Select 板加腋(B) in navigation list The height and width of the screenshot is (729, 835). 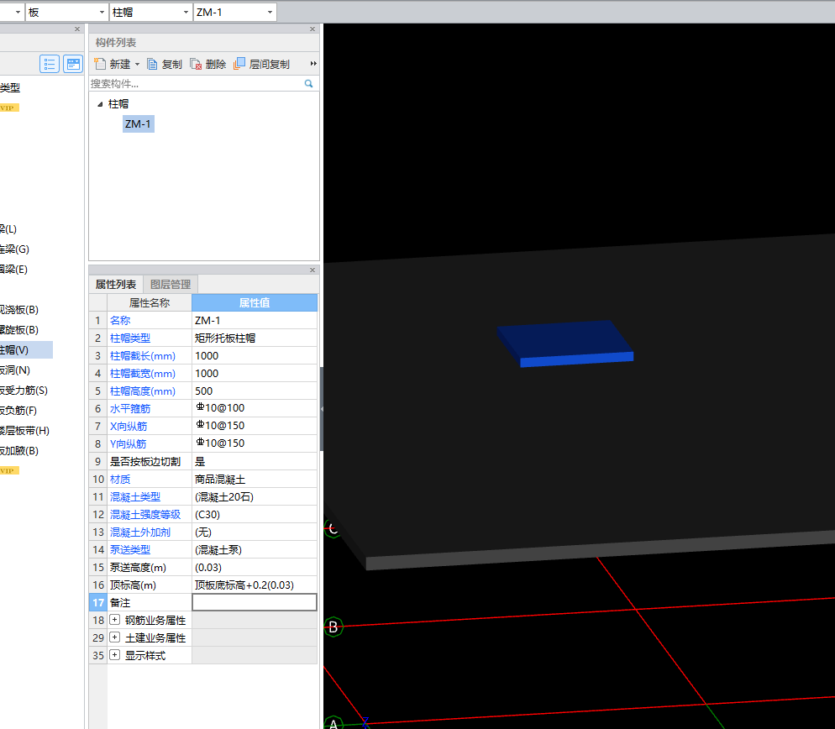[19, 450]
